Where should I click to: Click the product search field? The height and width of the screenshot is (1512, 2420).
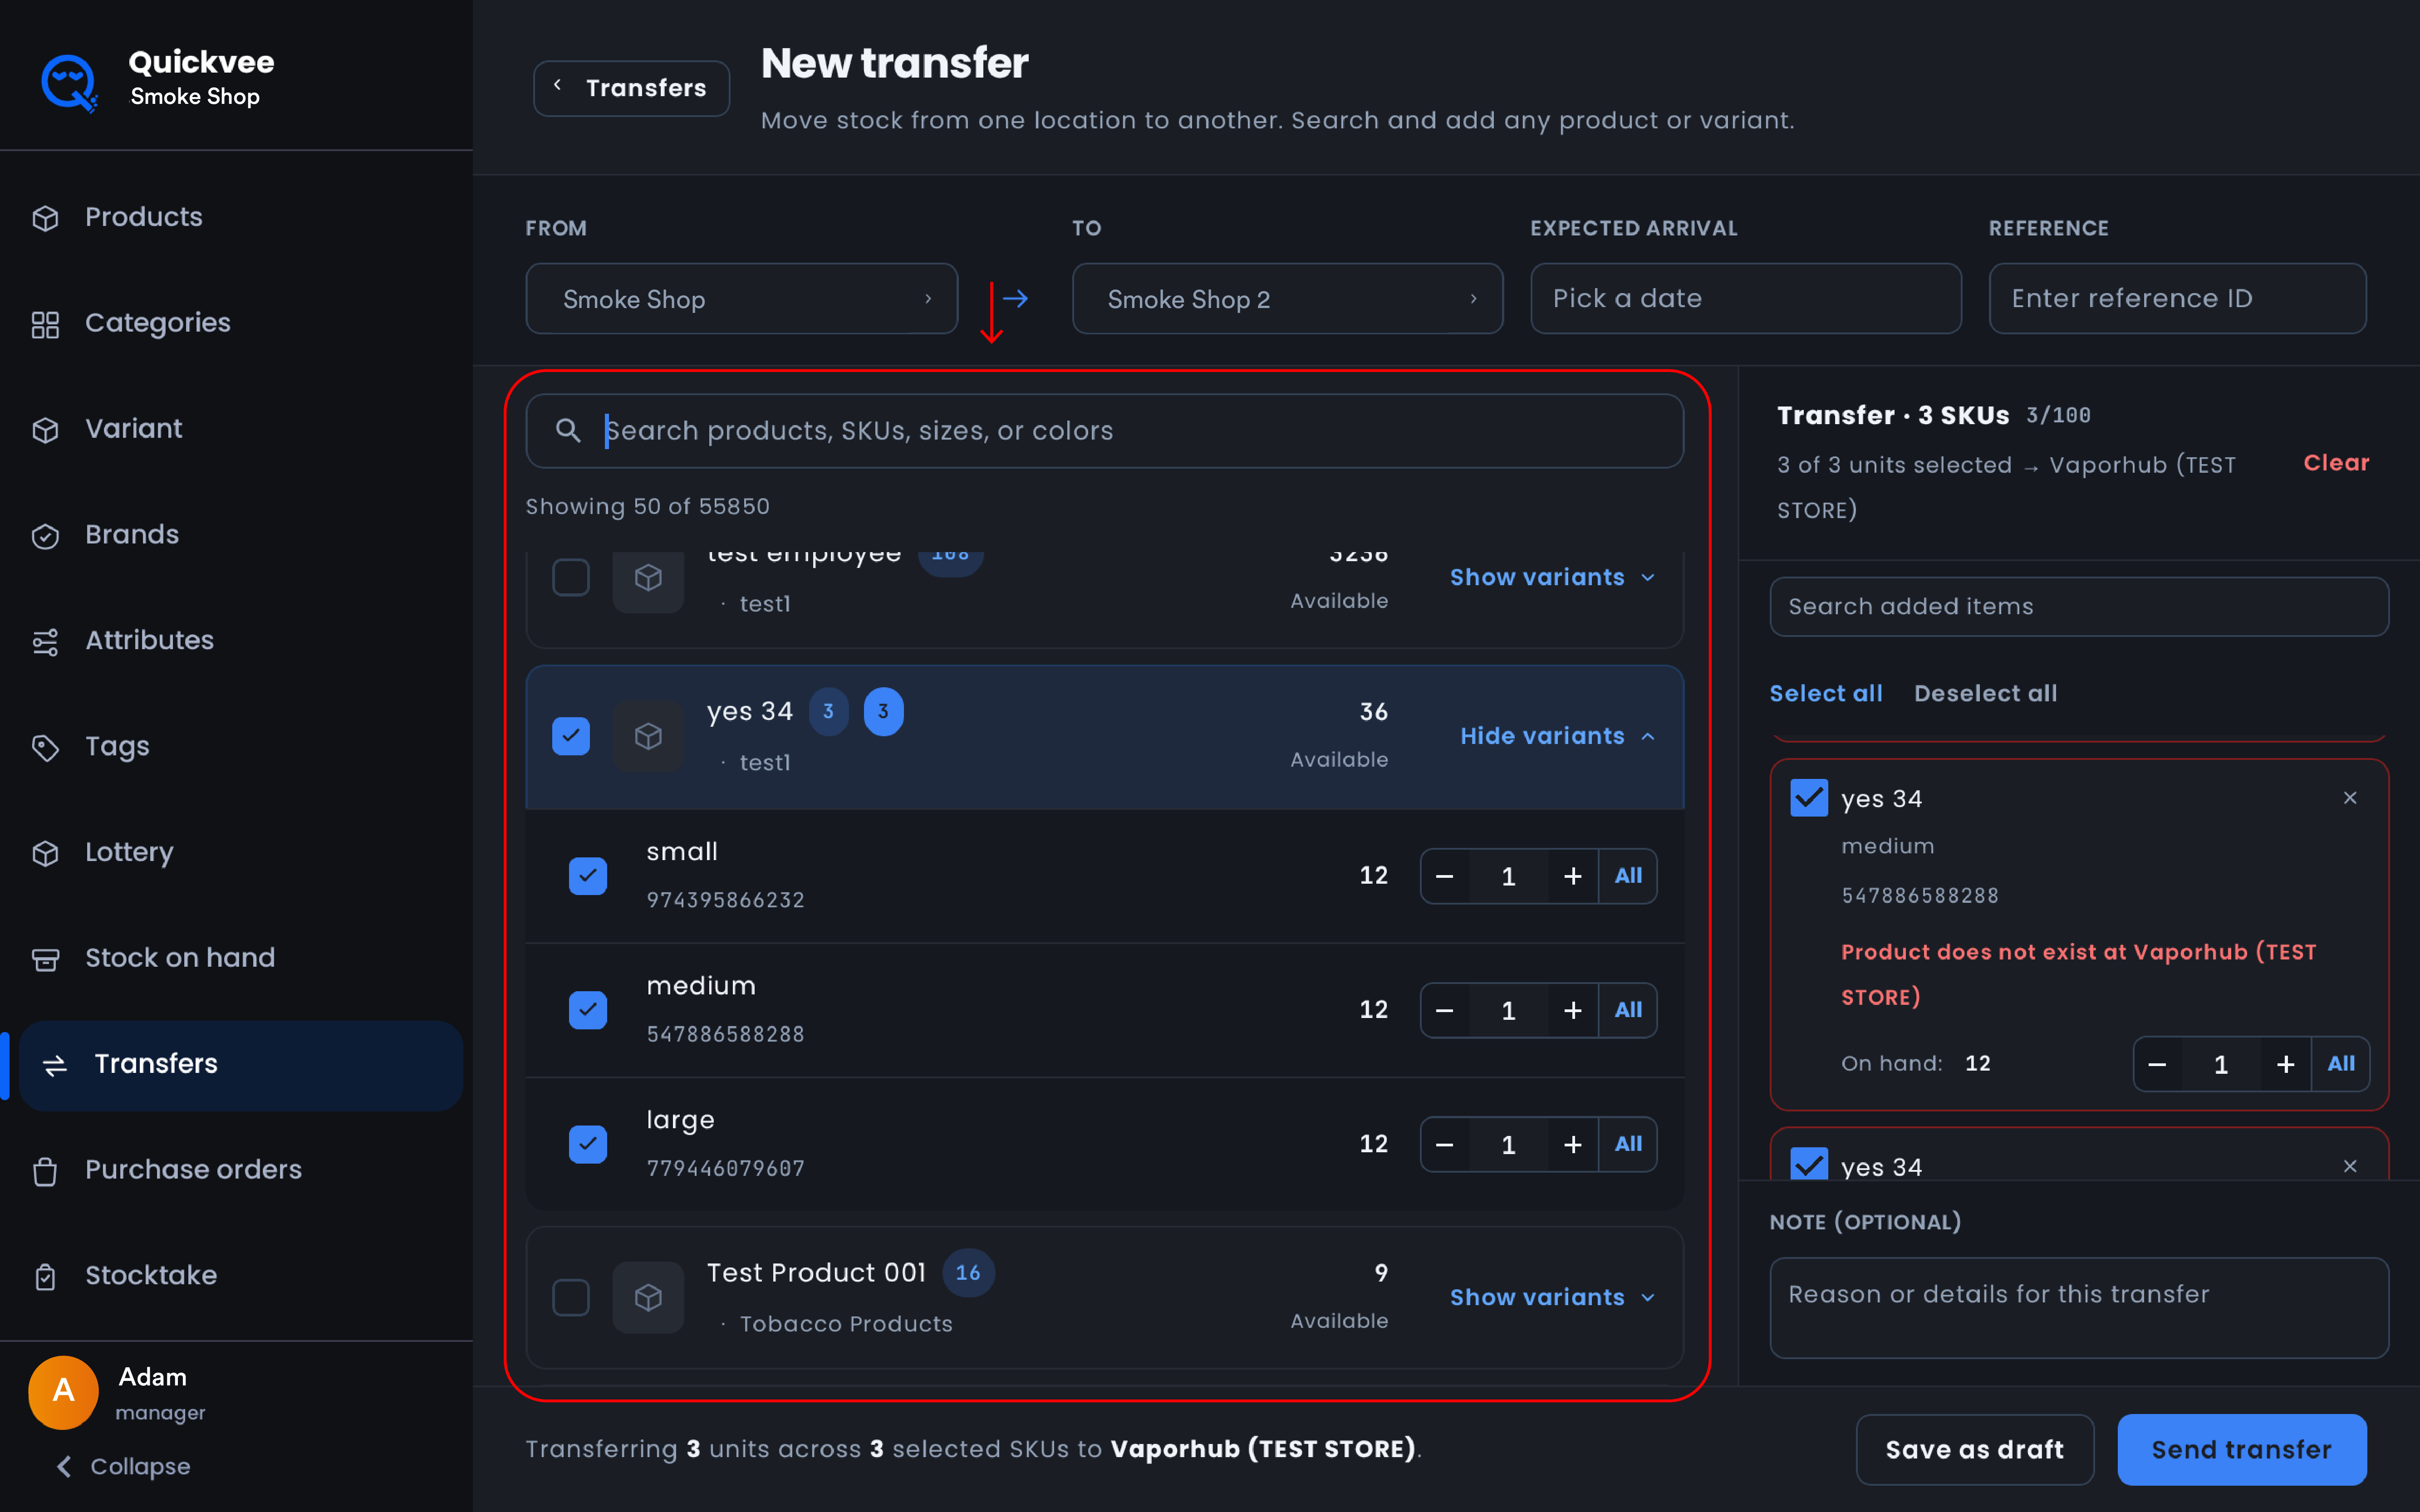coord(1104,431)
